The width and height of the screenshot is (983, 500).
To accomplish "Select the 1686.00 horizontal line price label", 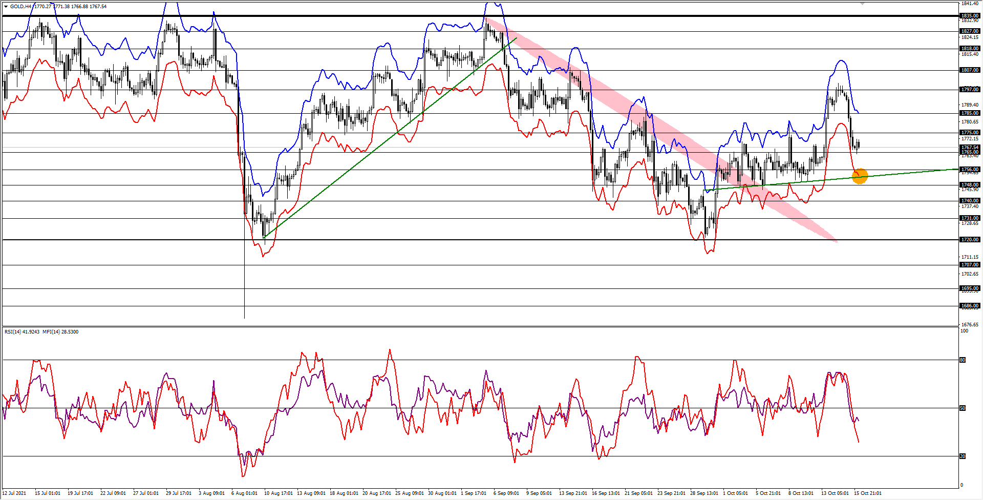I will 970,306.
